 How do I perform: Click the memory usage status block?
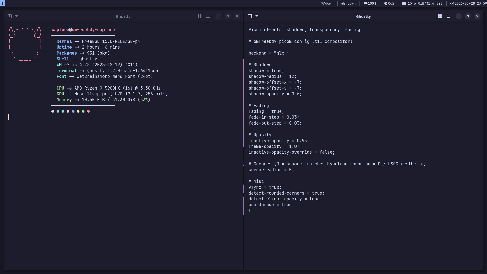tap(422, 3)
